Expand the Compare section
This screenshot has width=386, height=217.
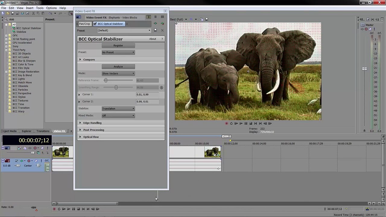[80, 60]
